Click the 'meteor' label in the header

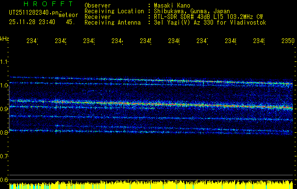68,15
